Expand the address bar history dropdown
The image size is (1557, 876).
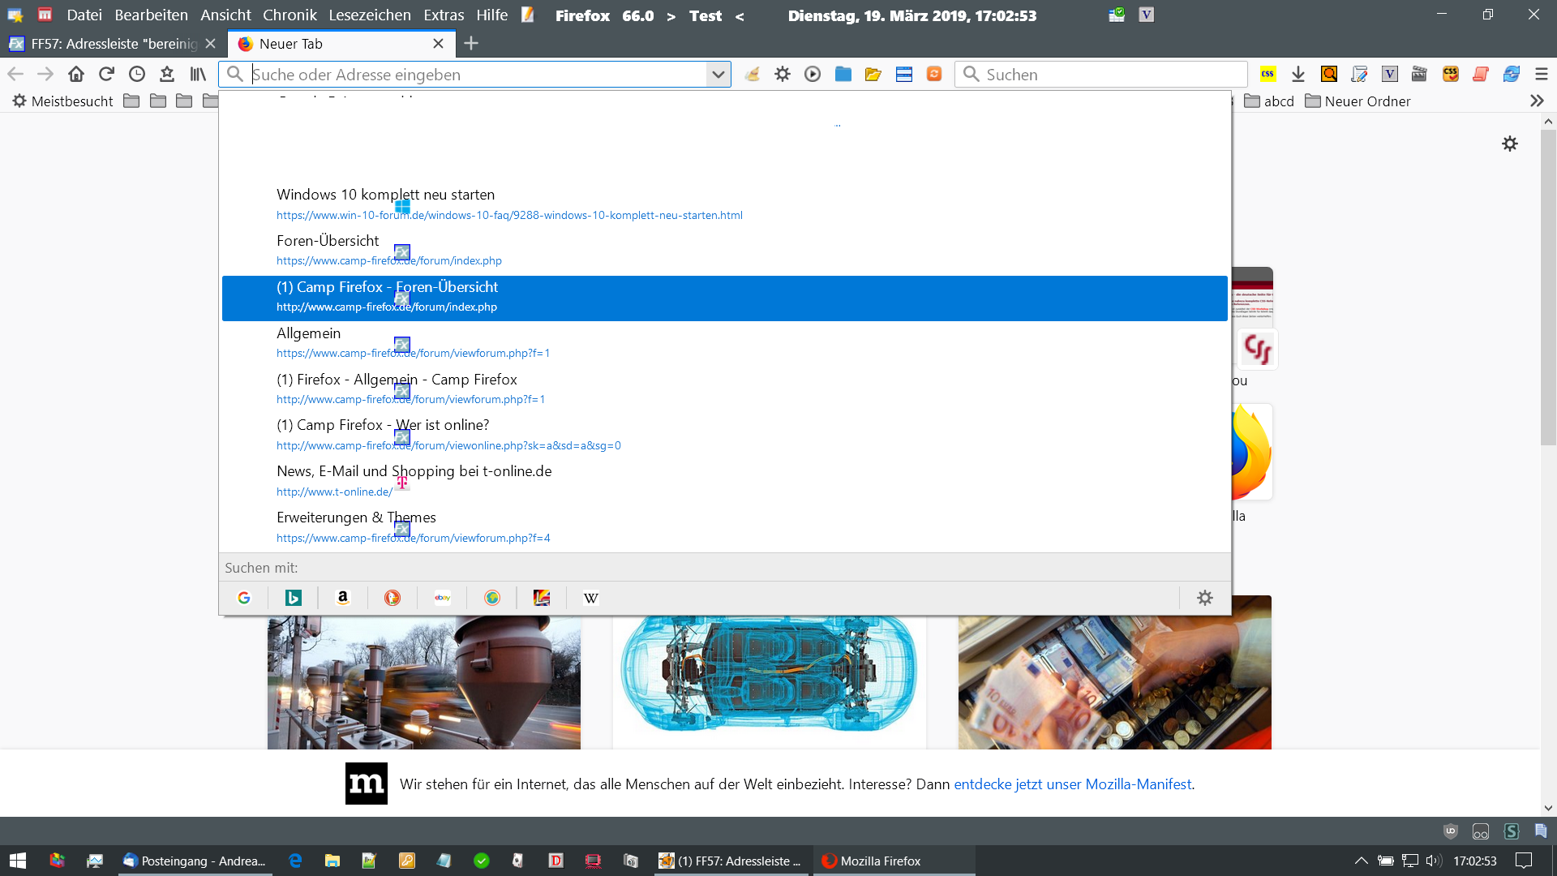point(718,75)
